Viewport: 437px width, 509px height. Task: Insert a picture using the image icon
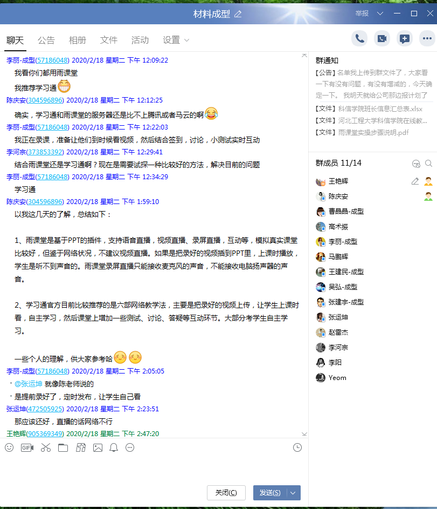[98, 447]
